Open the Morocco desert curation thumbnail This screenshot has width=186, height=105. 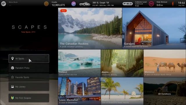pyautogui.click(x=165, y=63)
